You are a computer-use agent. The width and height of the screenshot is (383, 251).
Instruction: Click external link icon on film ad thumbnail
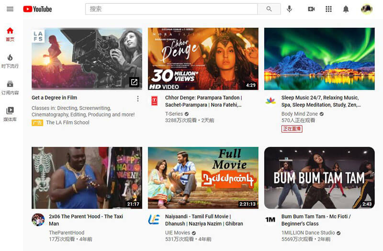click(x=134, y=82)
